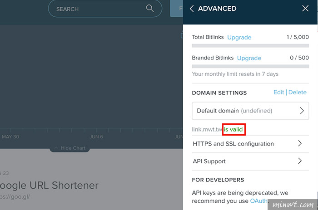Expand Default domain using its chevron
The image size is (318, 210).
click(x=302, y=111)
